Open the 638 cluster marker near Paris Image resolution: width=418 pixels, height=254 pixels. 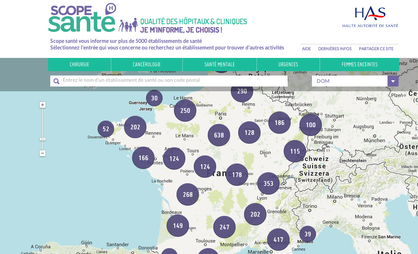click(219, 135)
